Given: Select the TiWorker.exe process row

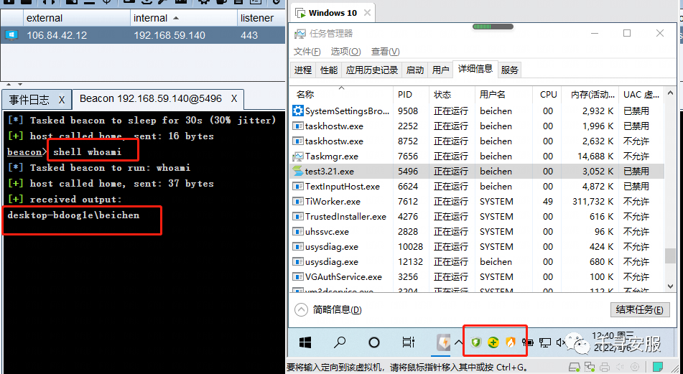Looking at the screenshot, I should (478, 202).
